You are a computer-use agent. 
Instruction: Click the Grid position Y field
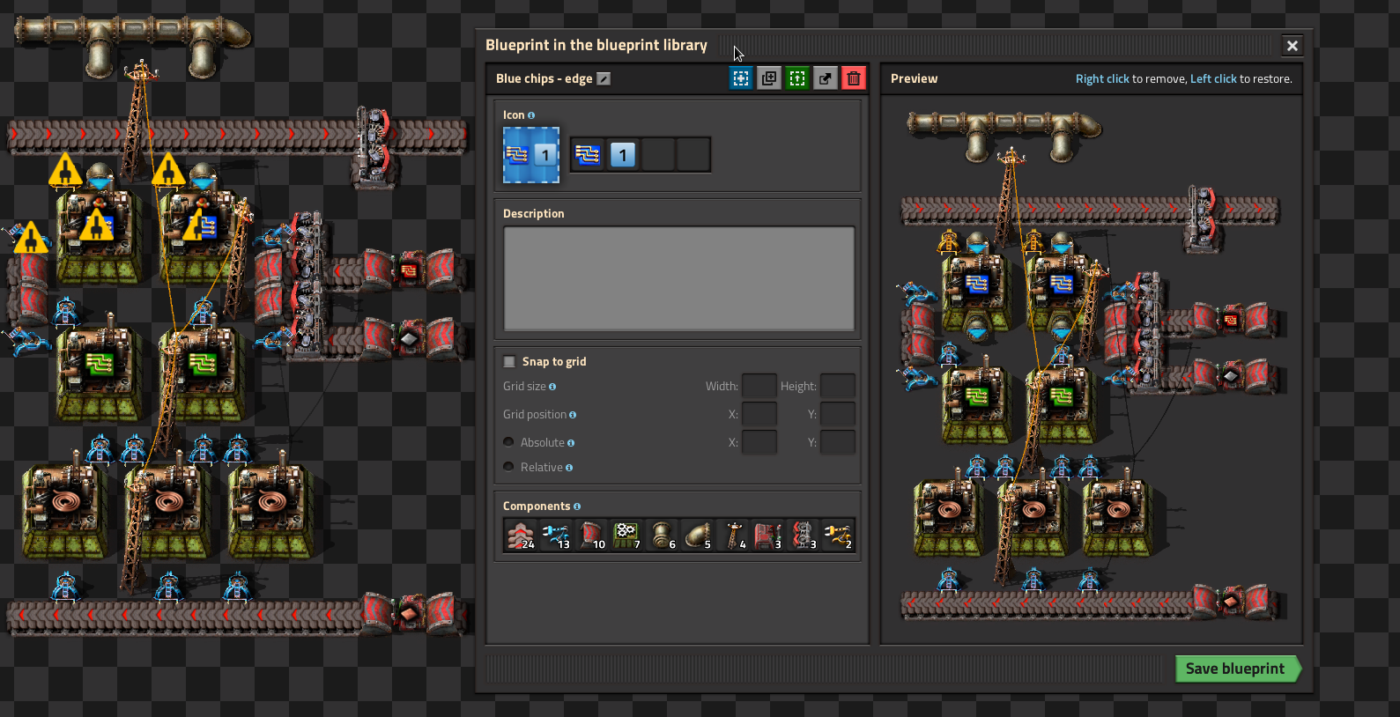[838, 414]
